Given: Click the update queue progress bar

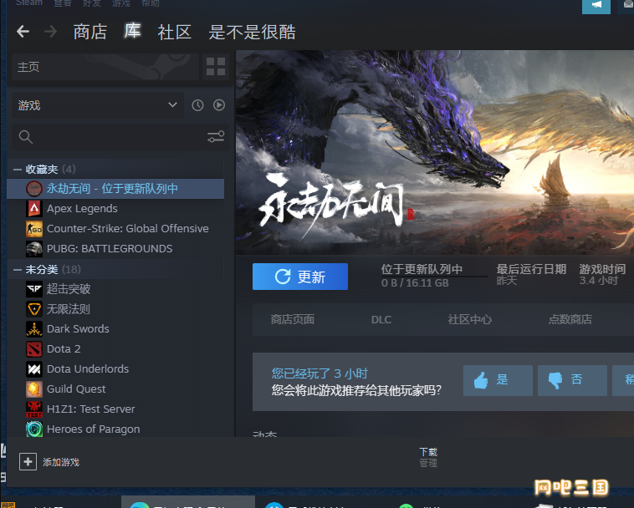Looking at the screenshot, I should [x=434, y=277].
